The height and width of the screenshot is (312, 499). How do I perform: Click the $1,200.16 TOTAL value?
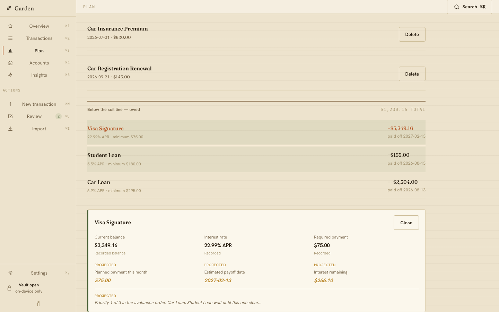coord(403,110)
